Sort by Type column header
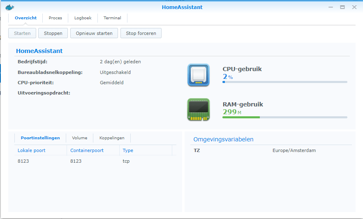This screenshot has height=219, width=363. pos(146,150)
